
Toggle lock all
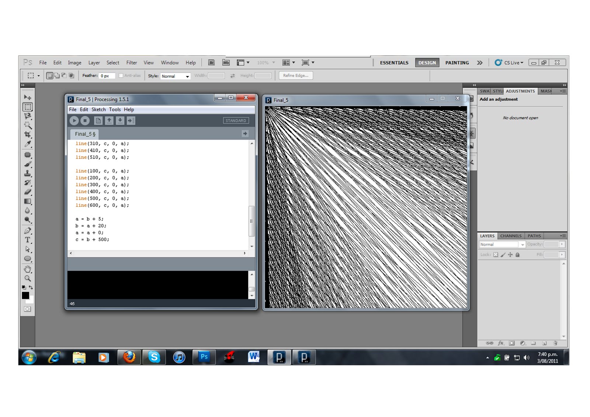pyautogui.click(x=517, y=255)
